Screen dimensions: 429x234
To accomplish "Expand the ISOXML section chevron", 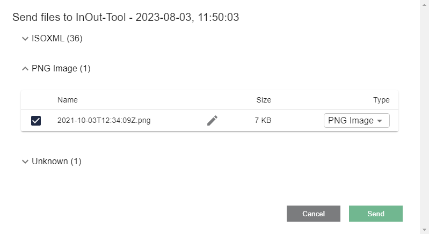I will point(25,39).
